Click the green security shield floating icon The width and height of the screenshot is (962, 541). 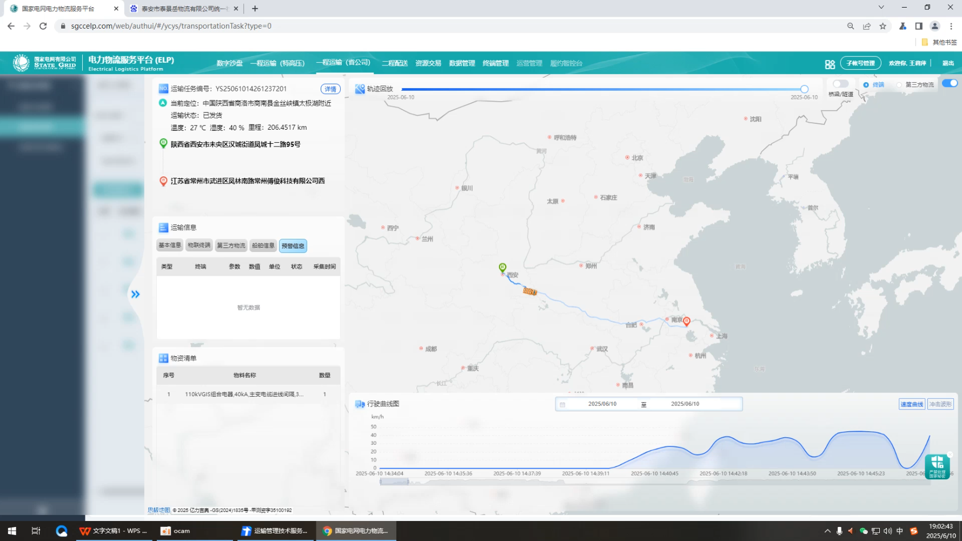click(937, 466)
